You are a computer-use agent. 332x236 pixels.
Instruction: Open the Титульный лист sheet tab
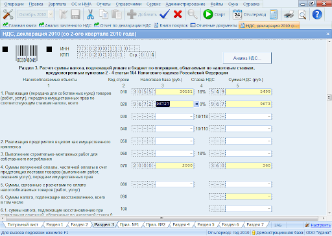click(23, 225)
